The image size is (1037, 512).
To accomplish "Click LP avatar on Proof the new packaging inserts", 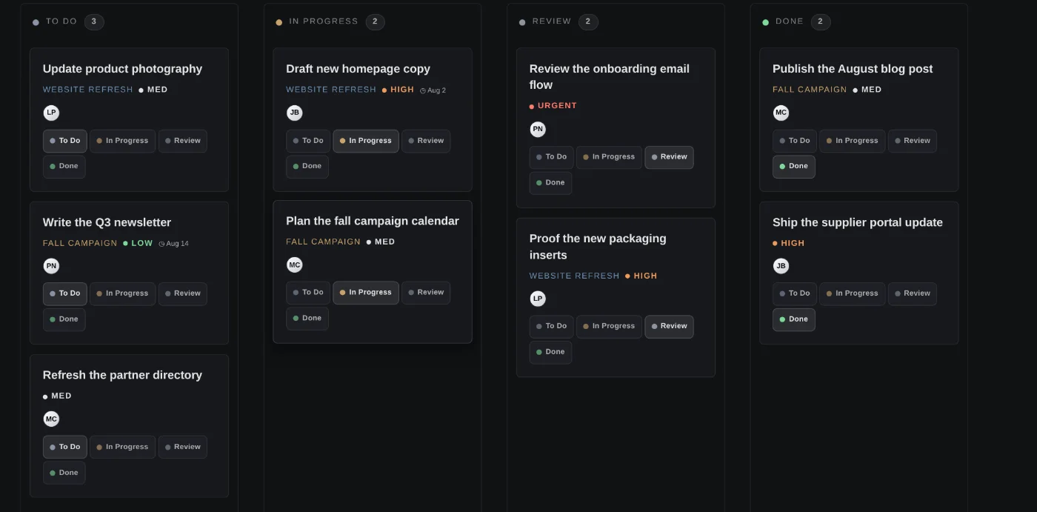I will pos(538,299).
